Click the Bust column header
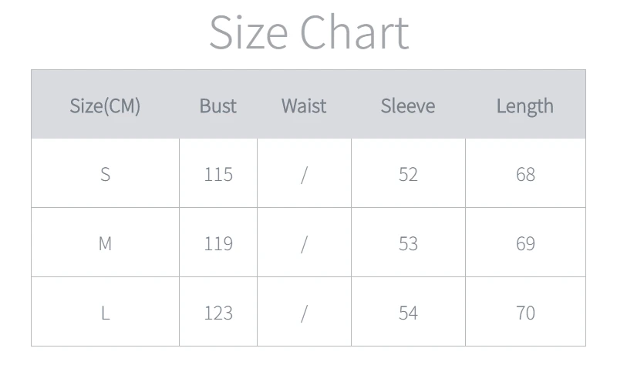Image resolution: width=617 pixels, height=385 pixels. coord(218,105)
